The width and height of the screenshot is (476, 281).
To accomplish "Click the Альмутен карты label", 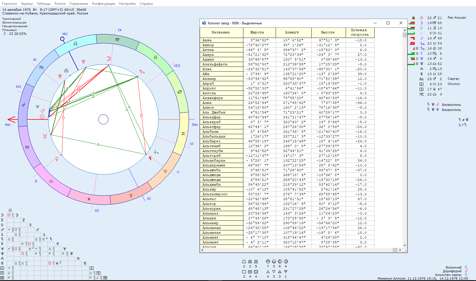I will pos(448,275).
